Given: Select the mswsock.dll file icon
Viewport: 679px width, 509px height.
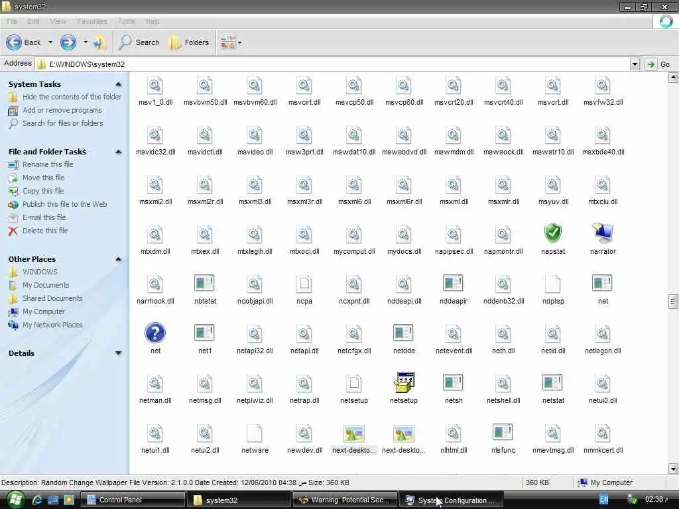Looking at the screenshot, I should [x=503, y=135].
